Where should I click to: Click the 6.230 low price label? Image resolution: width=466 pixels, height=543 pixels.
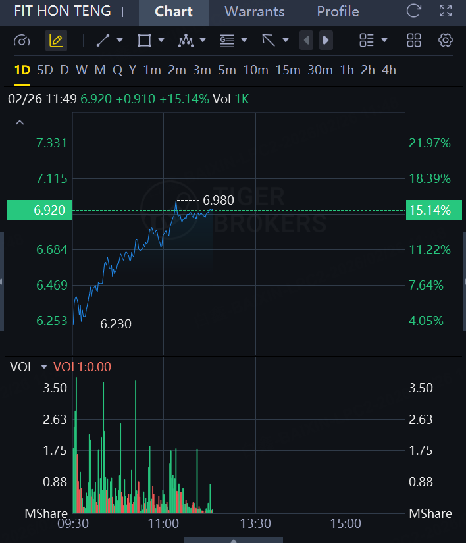coord(116,324)
